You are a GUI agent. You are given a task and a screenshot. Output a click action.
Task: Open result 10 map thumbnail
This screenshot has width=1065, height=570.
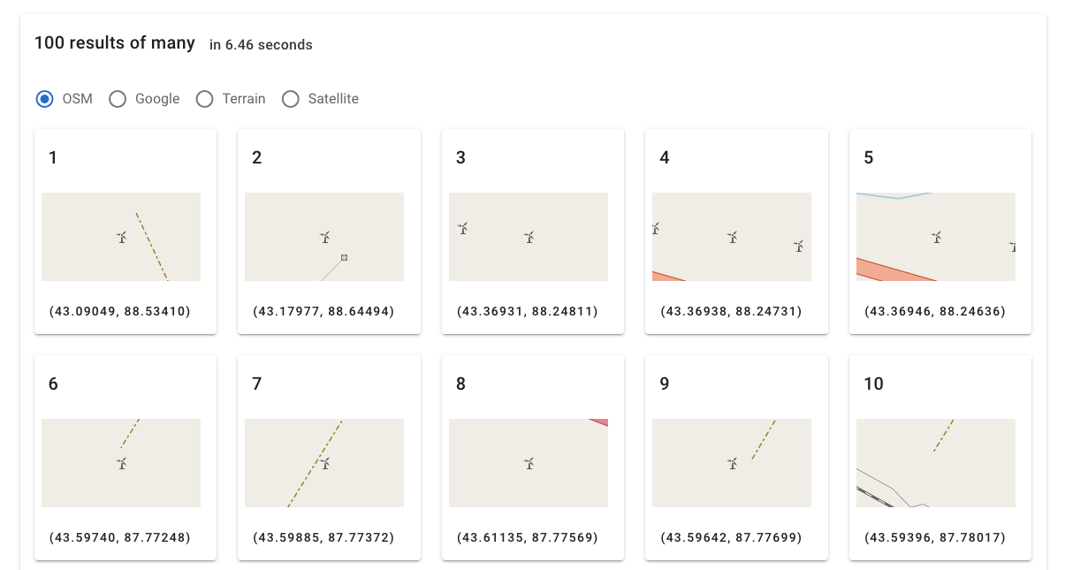936,463
